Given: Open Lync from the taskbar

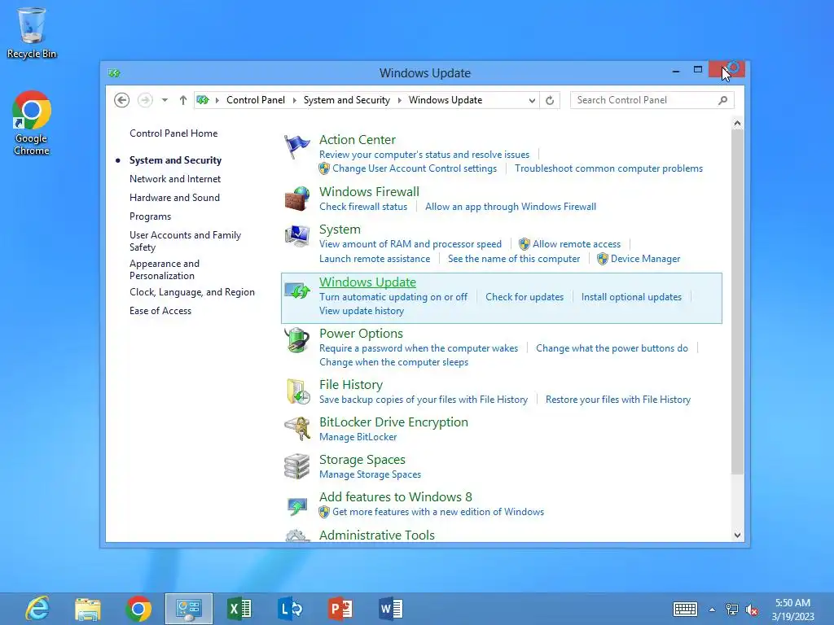Looking at the screenshot, I should coord(290,609).
